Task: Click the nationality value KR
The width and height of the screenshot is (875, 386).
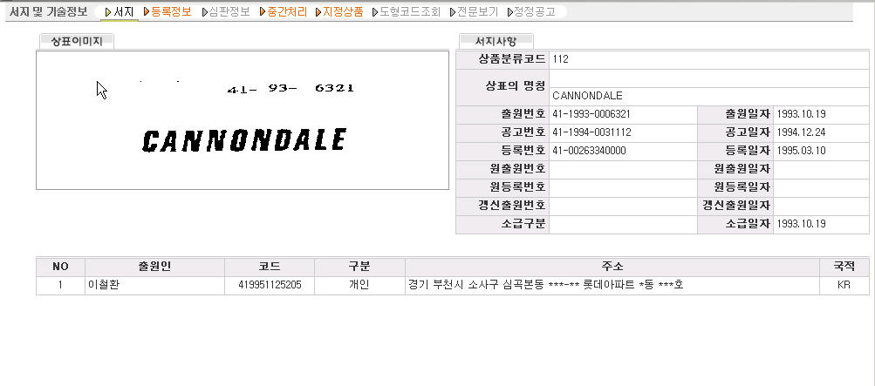Action: (844, 285)
